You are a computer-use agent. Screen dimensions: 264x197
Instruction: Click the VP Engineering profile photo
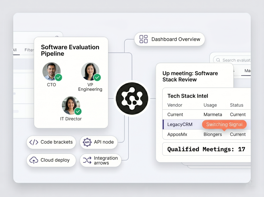tap(90, 72)
